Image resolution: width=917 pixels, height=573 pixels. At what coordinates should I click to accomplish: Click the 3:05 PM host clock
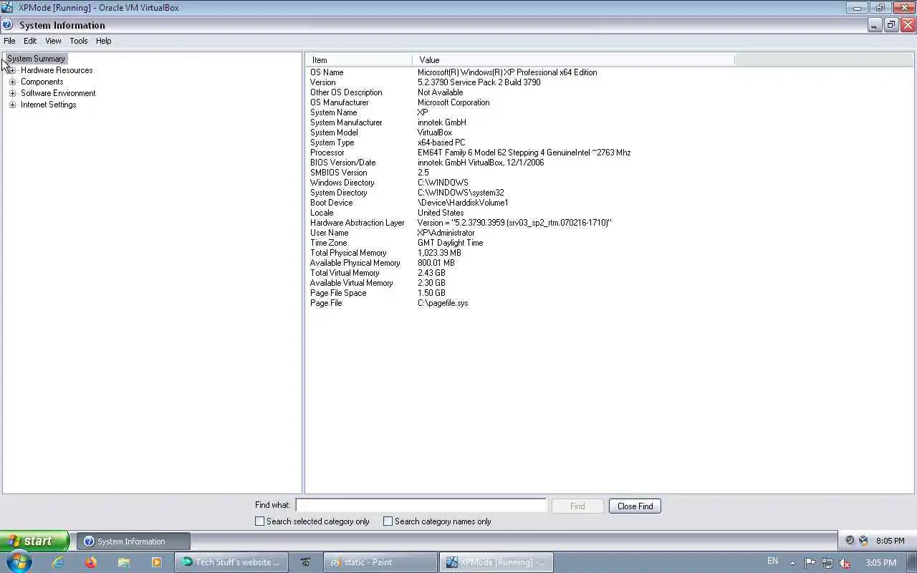click(x=880, y=562)
